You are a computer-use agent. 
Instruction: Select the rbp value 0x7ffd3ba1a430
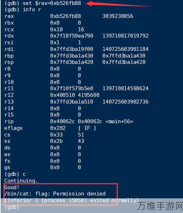(x=72, y=56)
